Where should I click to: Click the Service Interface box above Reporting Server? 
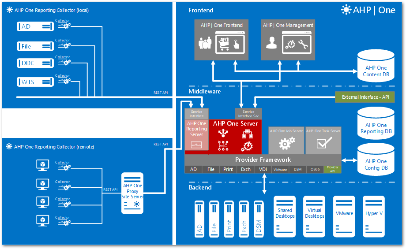pos(196,114)
